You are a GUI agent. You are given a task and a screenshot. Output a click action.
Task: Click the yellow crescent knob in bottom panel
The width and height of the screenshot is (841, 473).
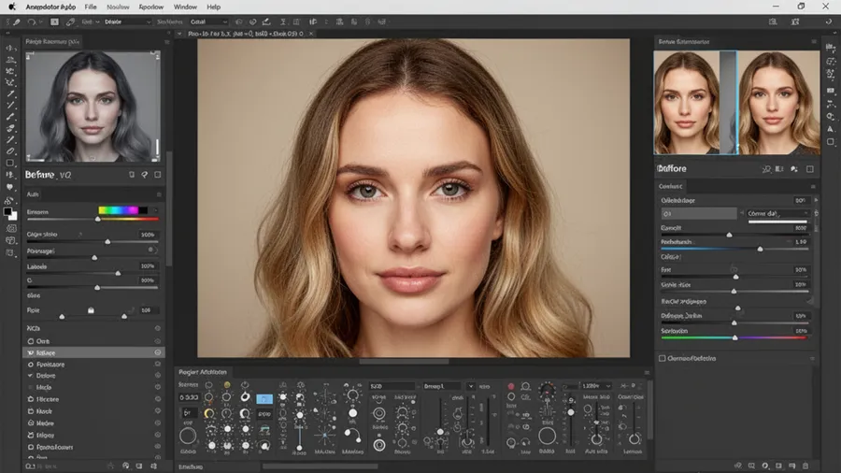pos(208,413)
